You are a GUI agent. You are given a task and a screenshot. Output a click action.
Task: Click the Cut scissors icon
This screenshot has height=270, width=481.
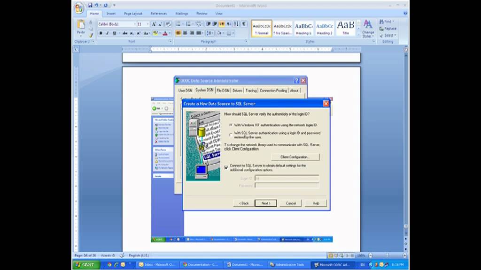91,22
